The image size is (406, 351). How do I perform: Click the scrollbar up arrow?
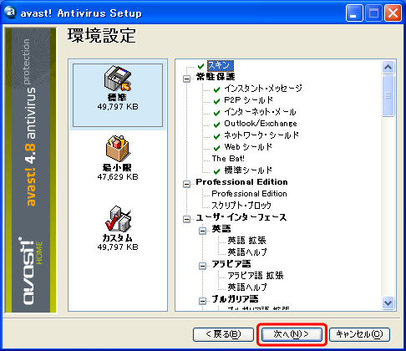[388, 67]
